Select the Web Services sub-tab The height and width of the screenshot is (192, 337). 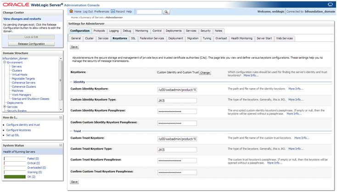tap(284, 38)
